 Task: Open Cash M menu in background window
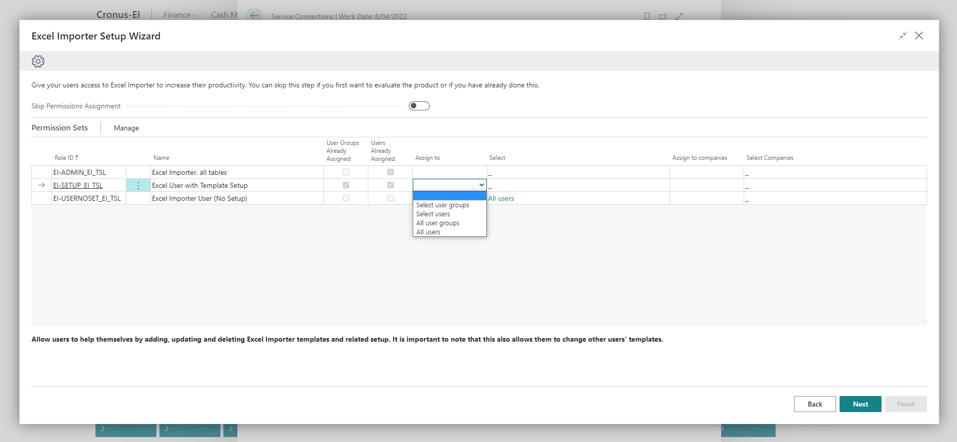tap(224, 15)
